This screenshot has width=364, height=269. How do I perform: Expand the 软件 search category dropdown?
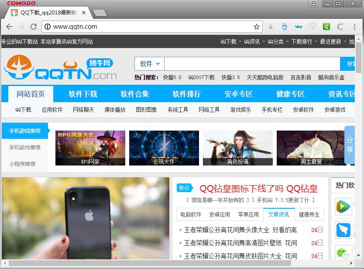coord(150,64)
